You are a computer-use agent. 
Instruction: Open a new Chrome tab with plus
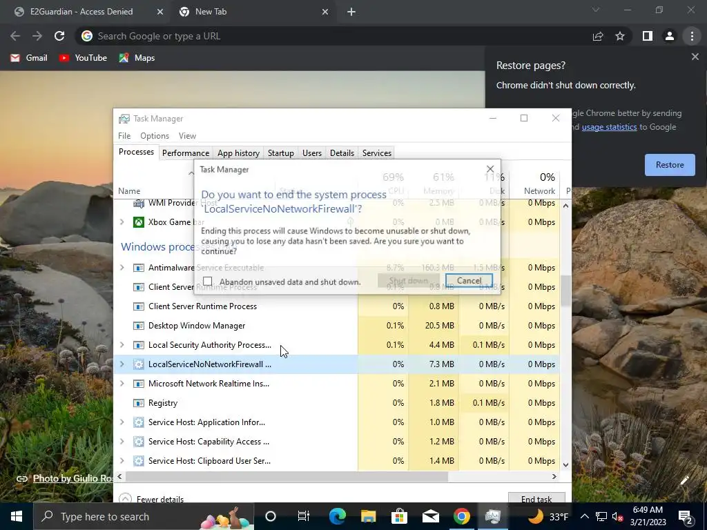tap(351, 12)
